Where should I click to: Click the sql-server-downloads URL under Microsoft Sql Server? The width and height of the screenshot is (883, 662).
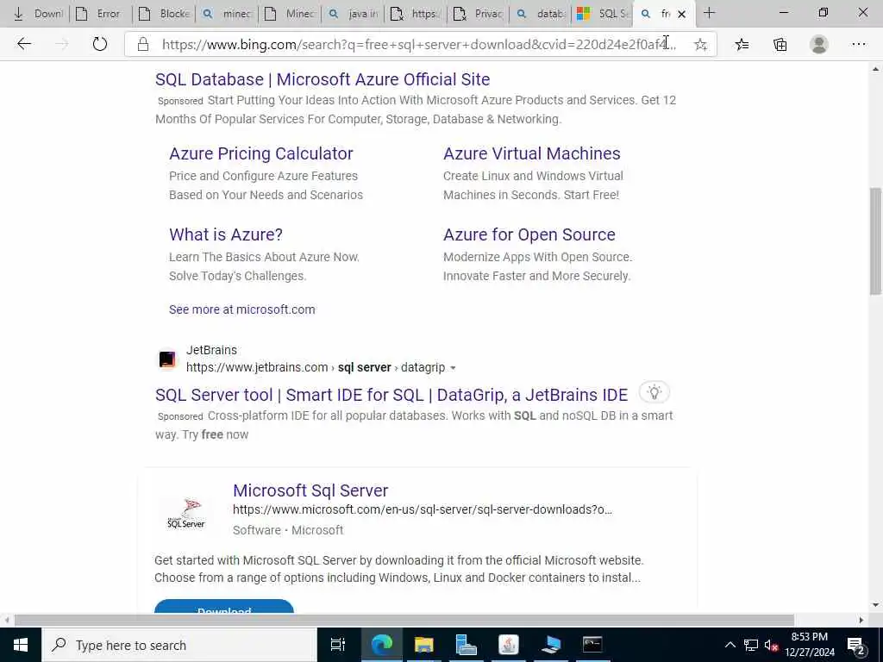423,509
